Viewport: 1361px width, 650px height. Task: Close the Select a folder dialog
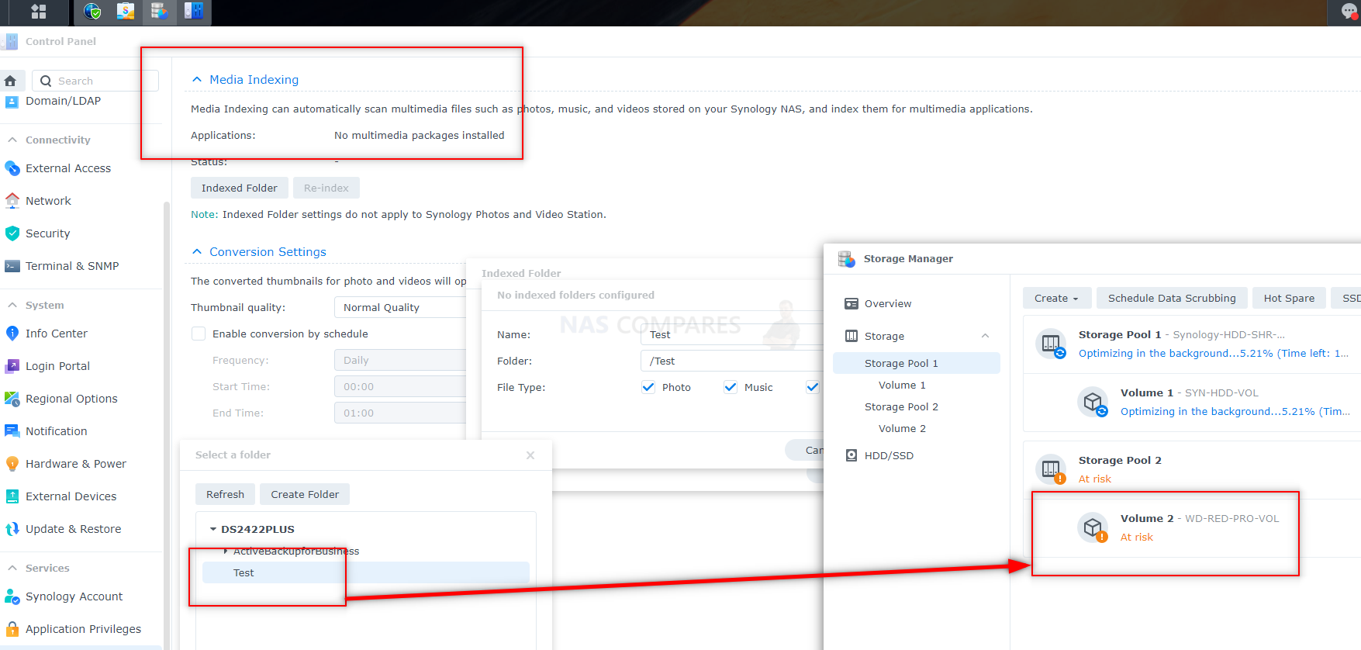(530, 455)
